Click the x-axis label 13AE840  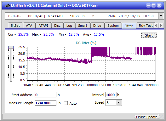click(x=136, y=85)
